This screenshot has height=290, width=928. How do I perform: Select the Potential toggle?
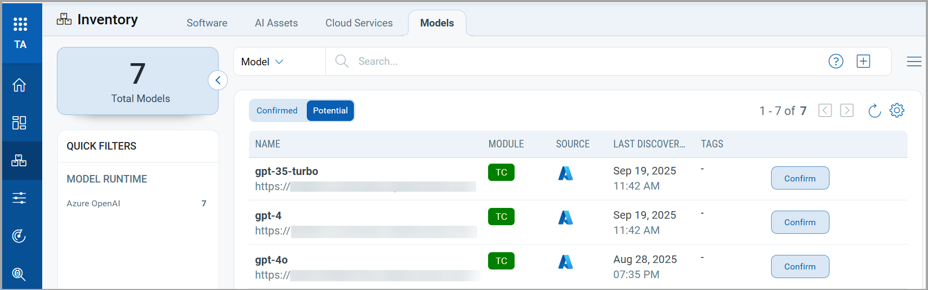330,111
